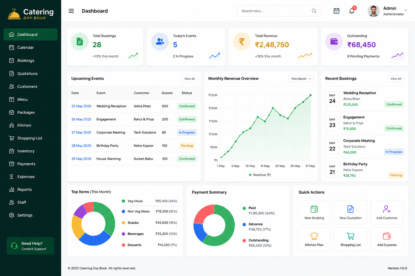This screenshot has width=415, height=276.
Task: Select Kitchen in the sidebar
Action: (31, 125)
